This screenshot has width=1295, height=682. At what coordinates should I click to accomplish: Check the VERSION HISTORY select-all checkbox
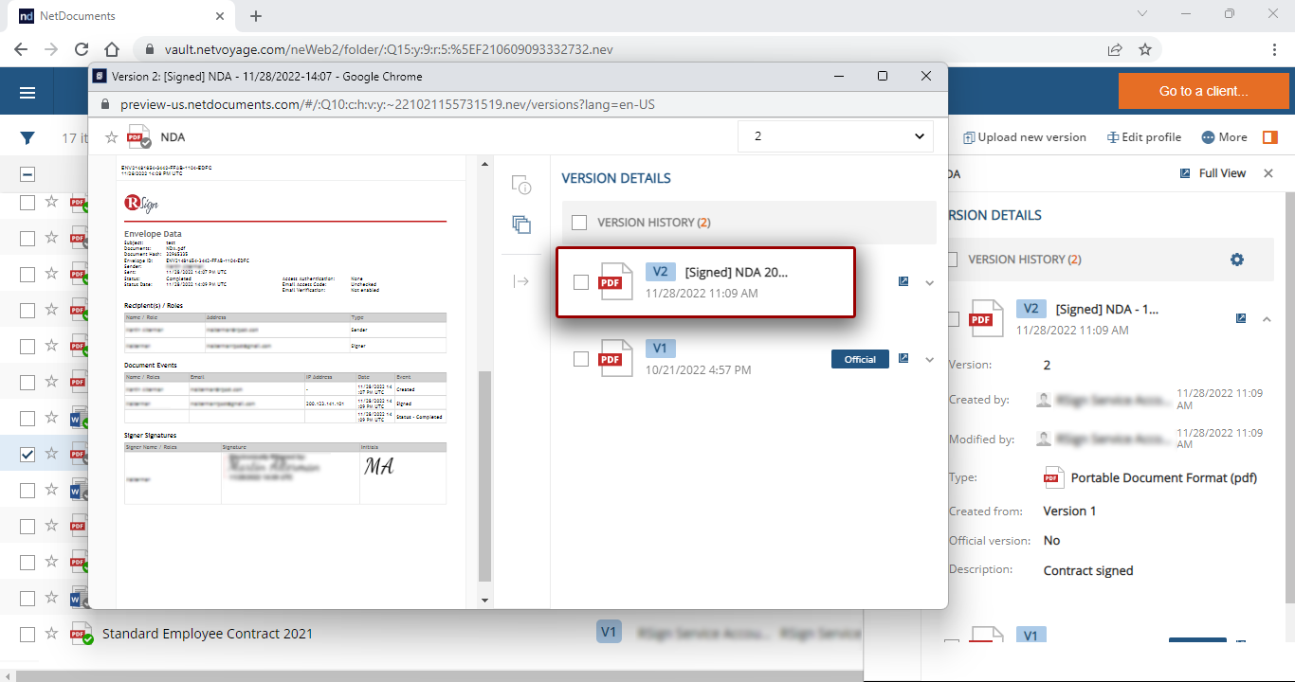[x=579, y=223]
